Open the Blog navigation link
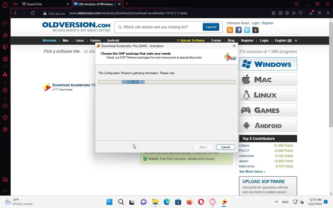This screenshot has width=333, height=208. (x=231, y=41)
